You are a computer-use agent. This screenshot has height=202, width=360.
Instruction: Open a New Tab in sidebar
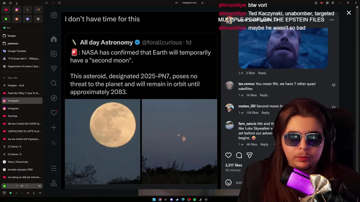click(x=22, y=78)
